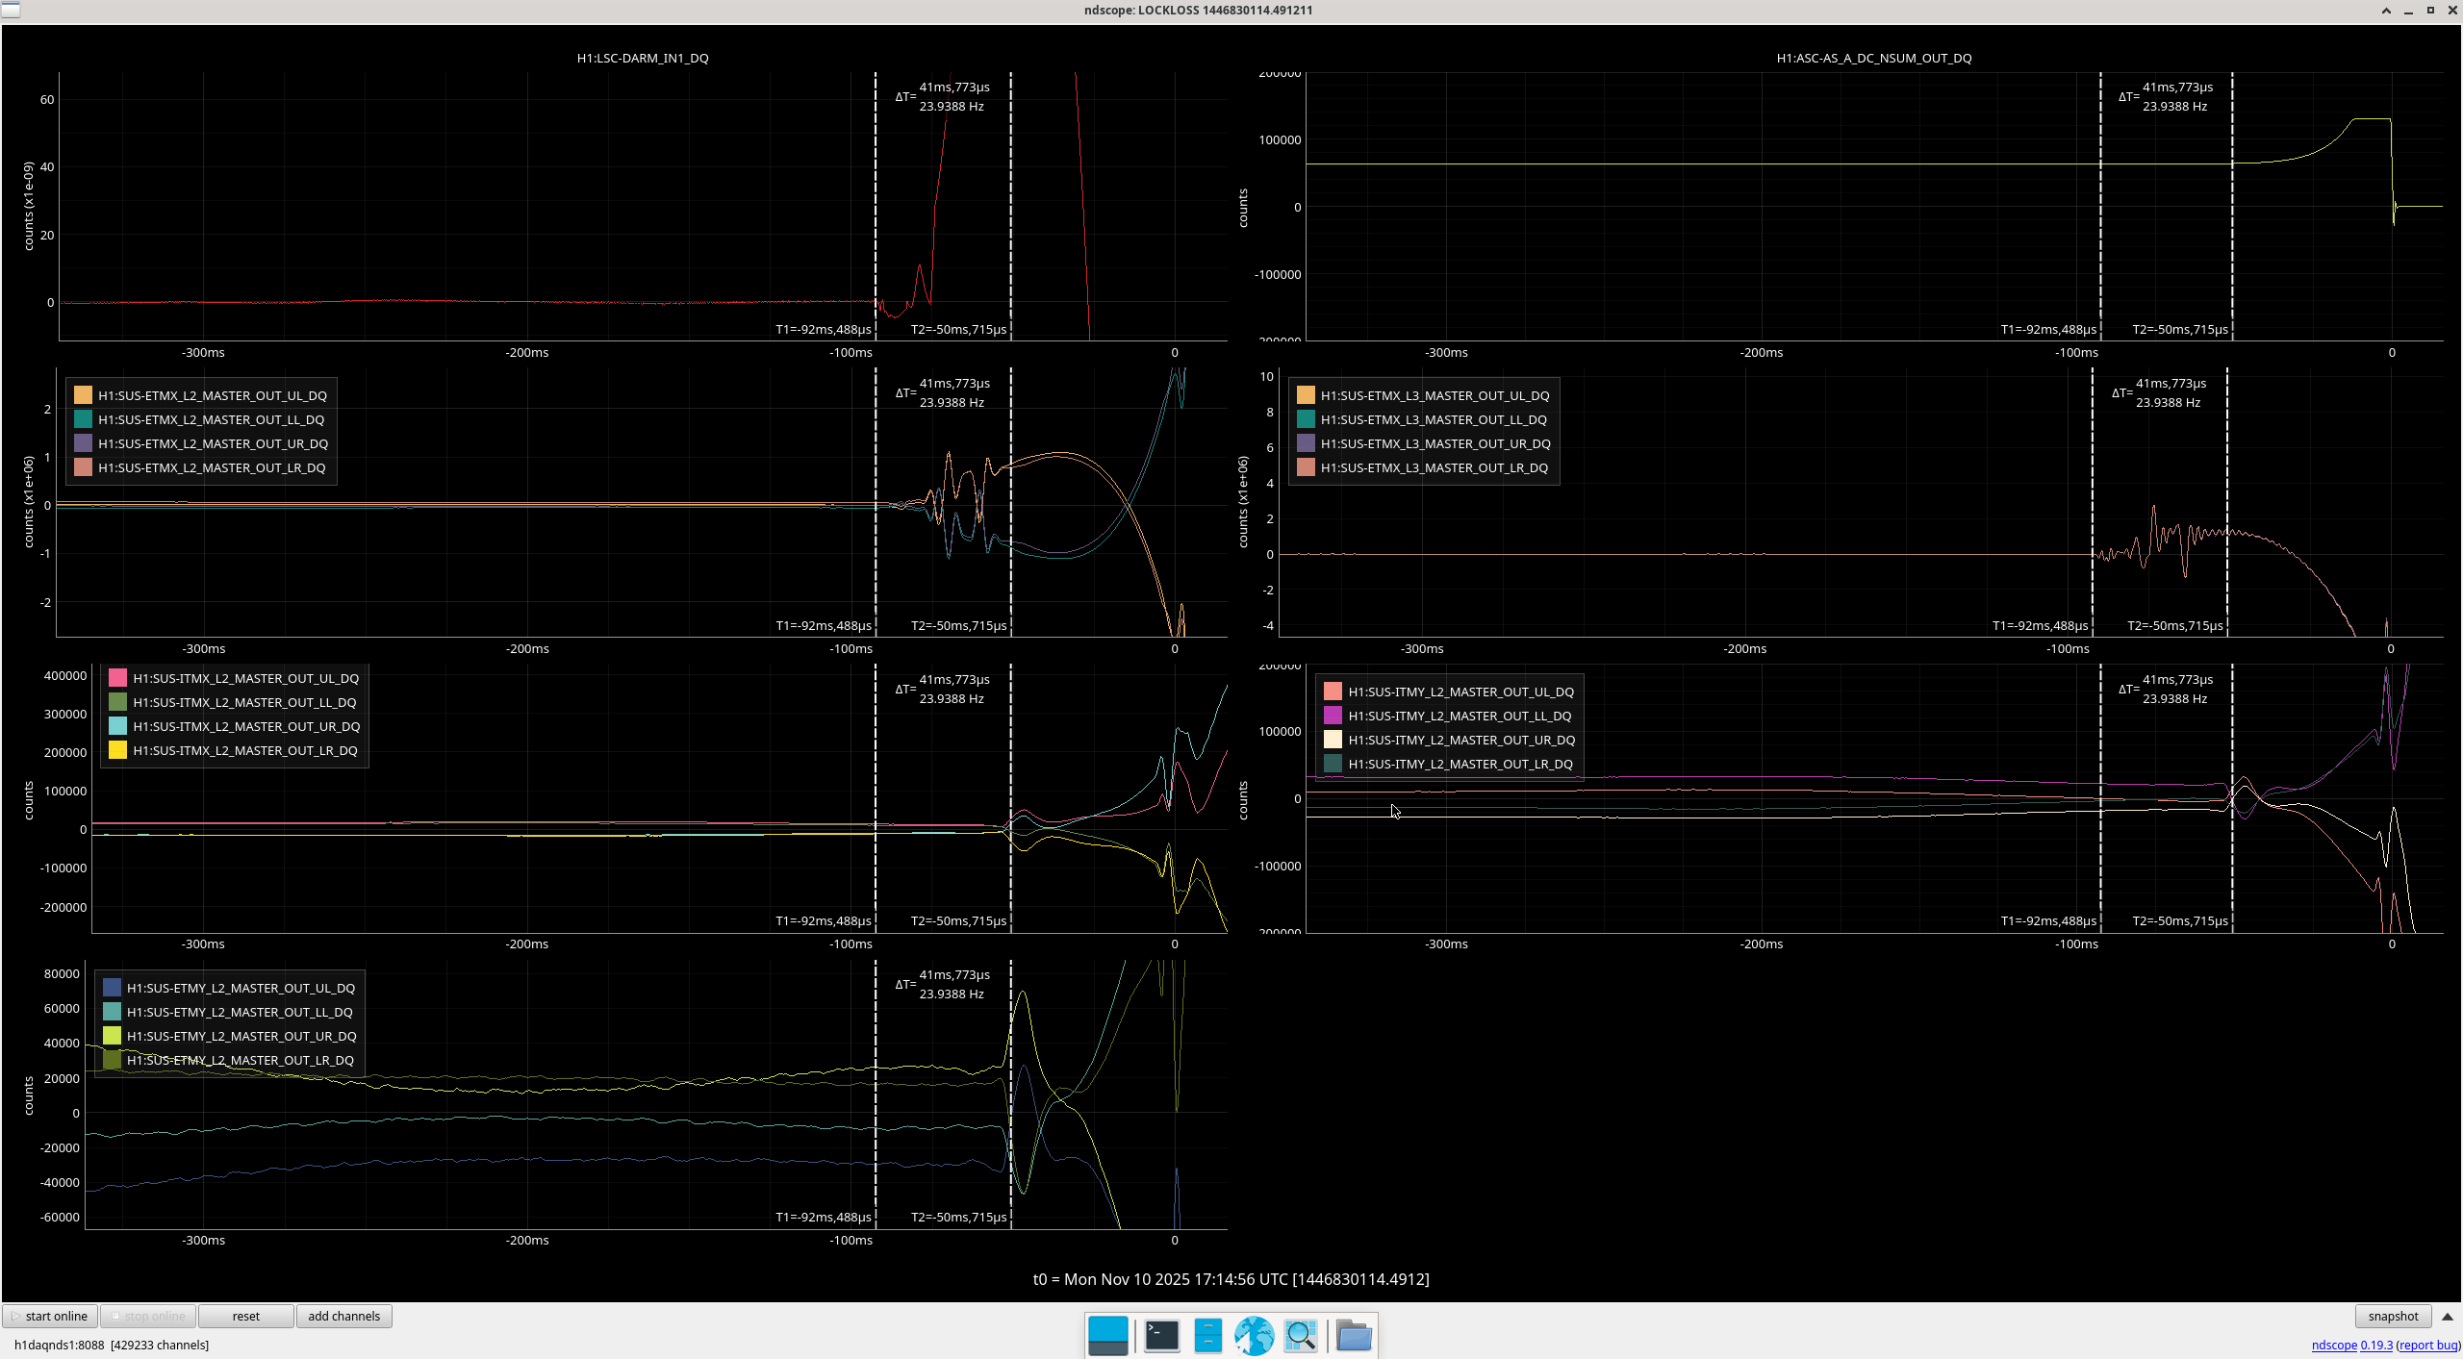Open the file manager cabinet icon
The height and width of the screenshot is (1359, 2463).
pyautogui.click(x=1207, y=1336)
